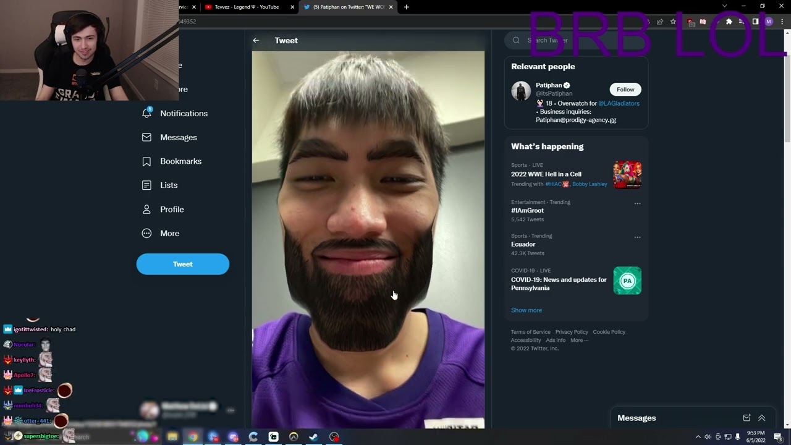Click the Ecuador trending topic
791x445 pixels.
[523, 244]
